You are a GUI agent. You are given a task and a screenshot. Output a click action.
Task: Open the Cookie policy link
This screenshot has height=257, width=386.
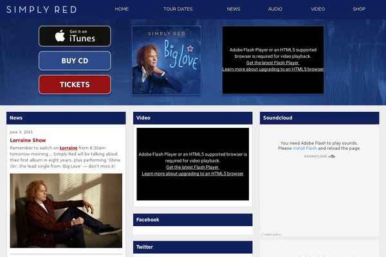(271, 235)
